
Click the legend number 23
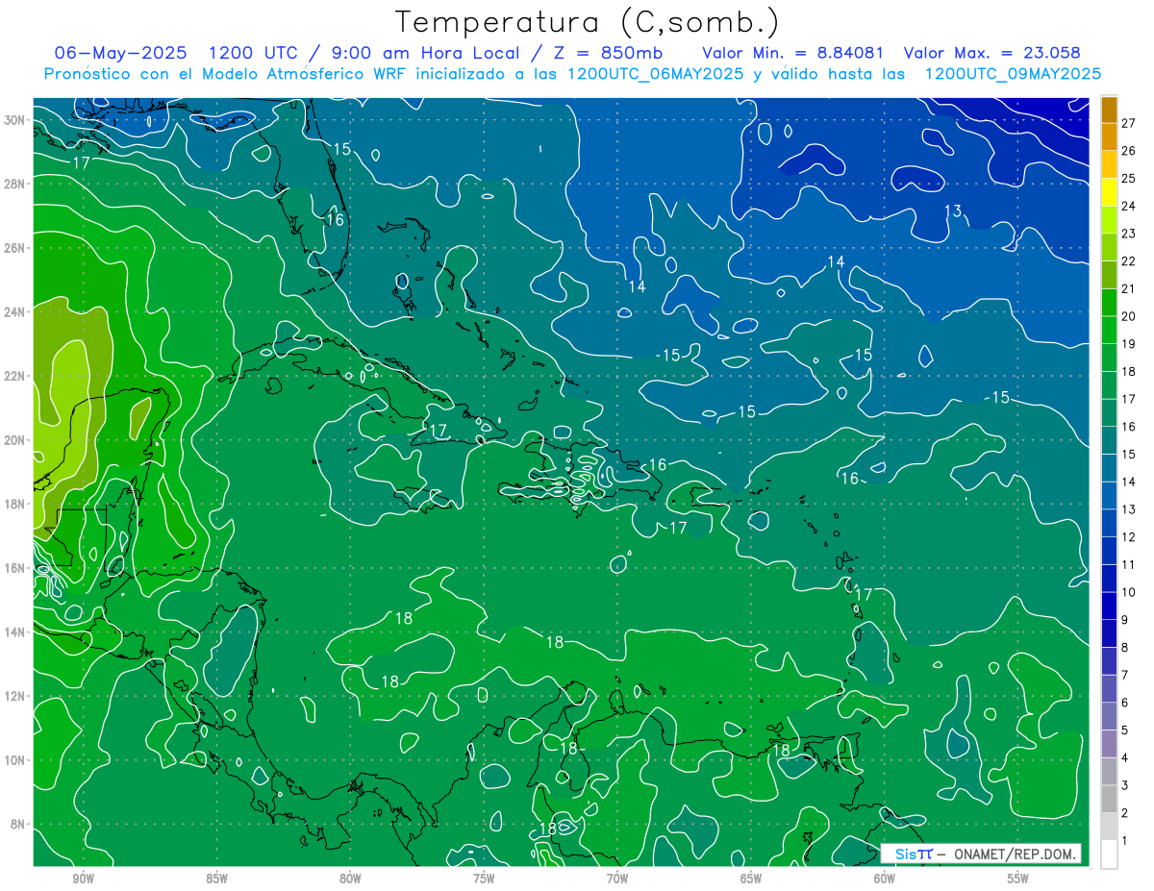tap(1129, 234)
